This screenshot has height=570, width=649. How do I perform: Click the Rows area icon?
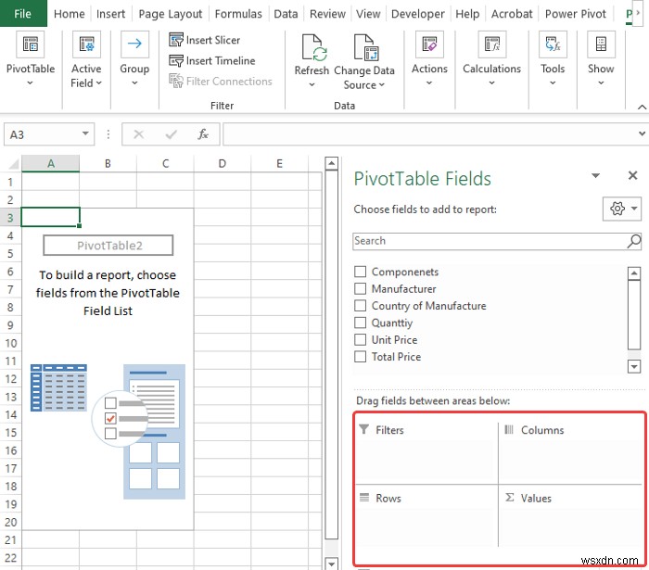364,497
